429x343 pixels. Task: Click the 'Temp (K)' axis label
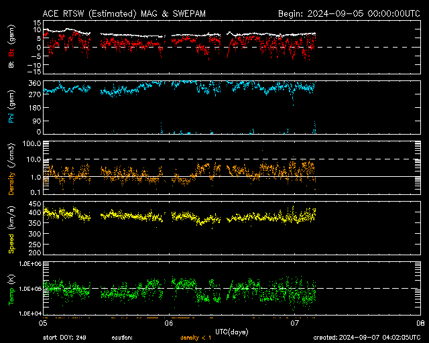(x=11, y=289)
